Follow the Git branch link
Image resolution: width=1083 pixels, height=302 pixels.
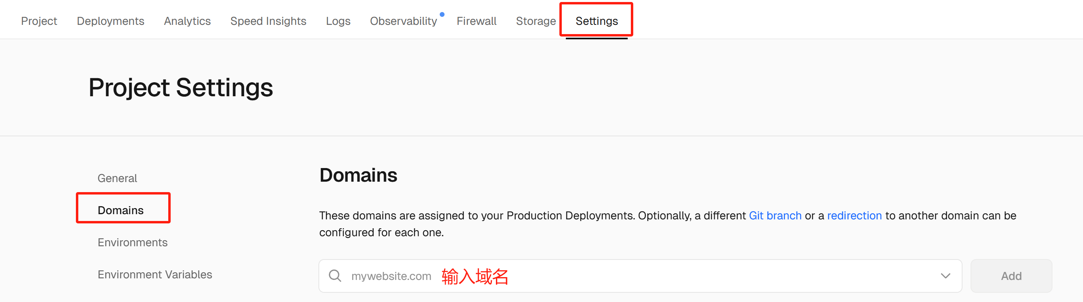(775, 215)
